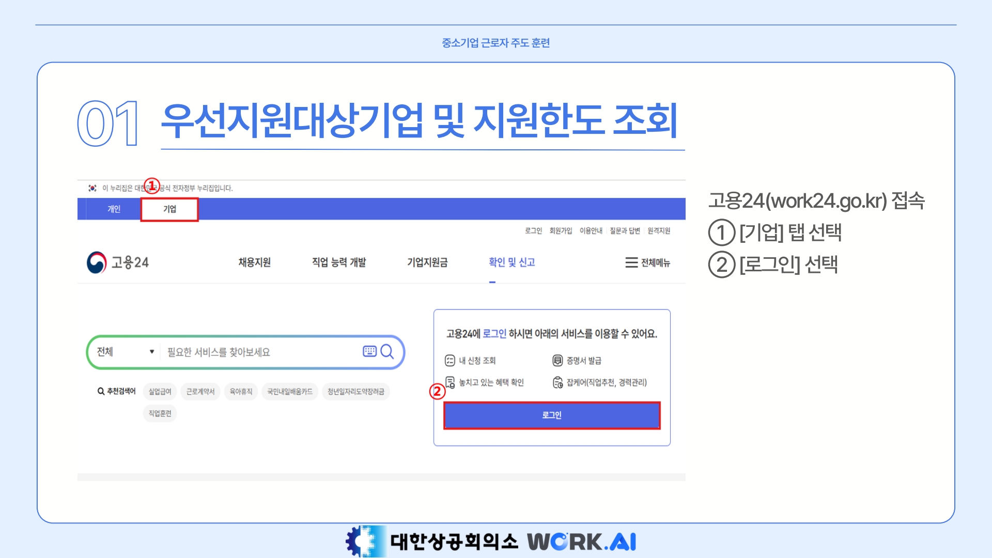Viewport: 992px width, 558px height.
Task: Open the 기업지원금 menu
Action: pyautogui.click(x=427, y=262)
